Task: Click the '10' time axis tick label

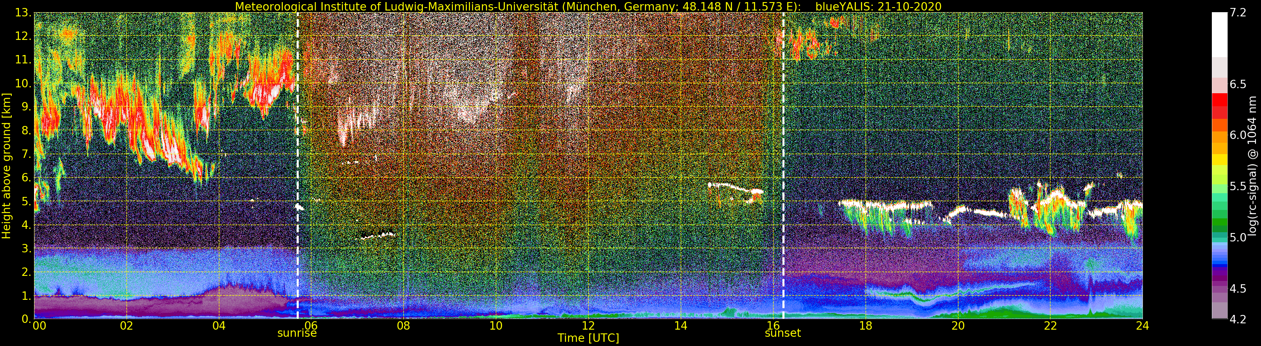Action: click(496, 325)
